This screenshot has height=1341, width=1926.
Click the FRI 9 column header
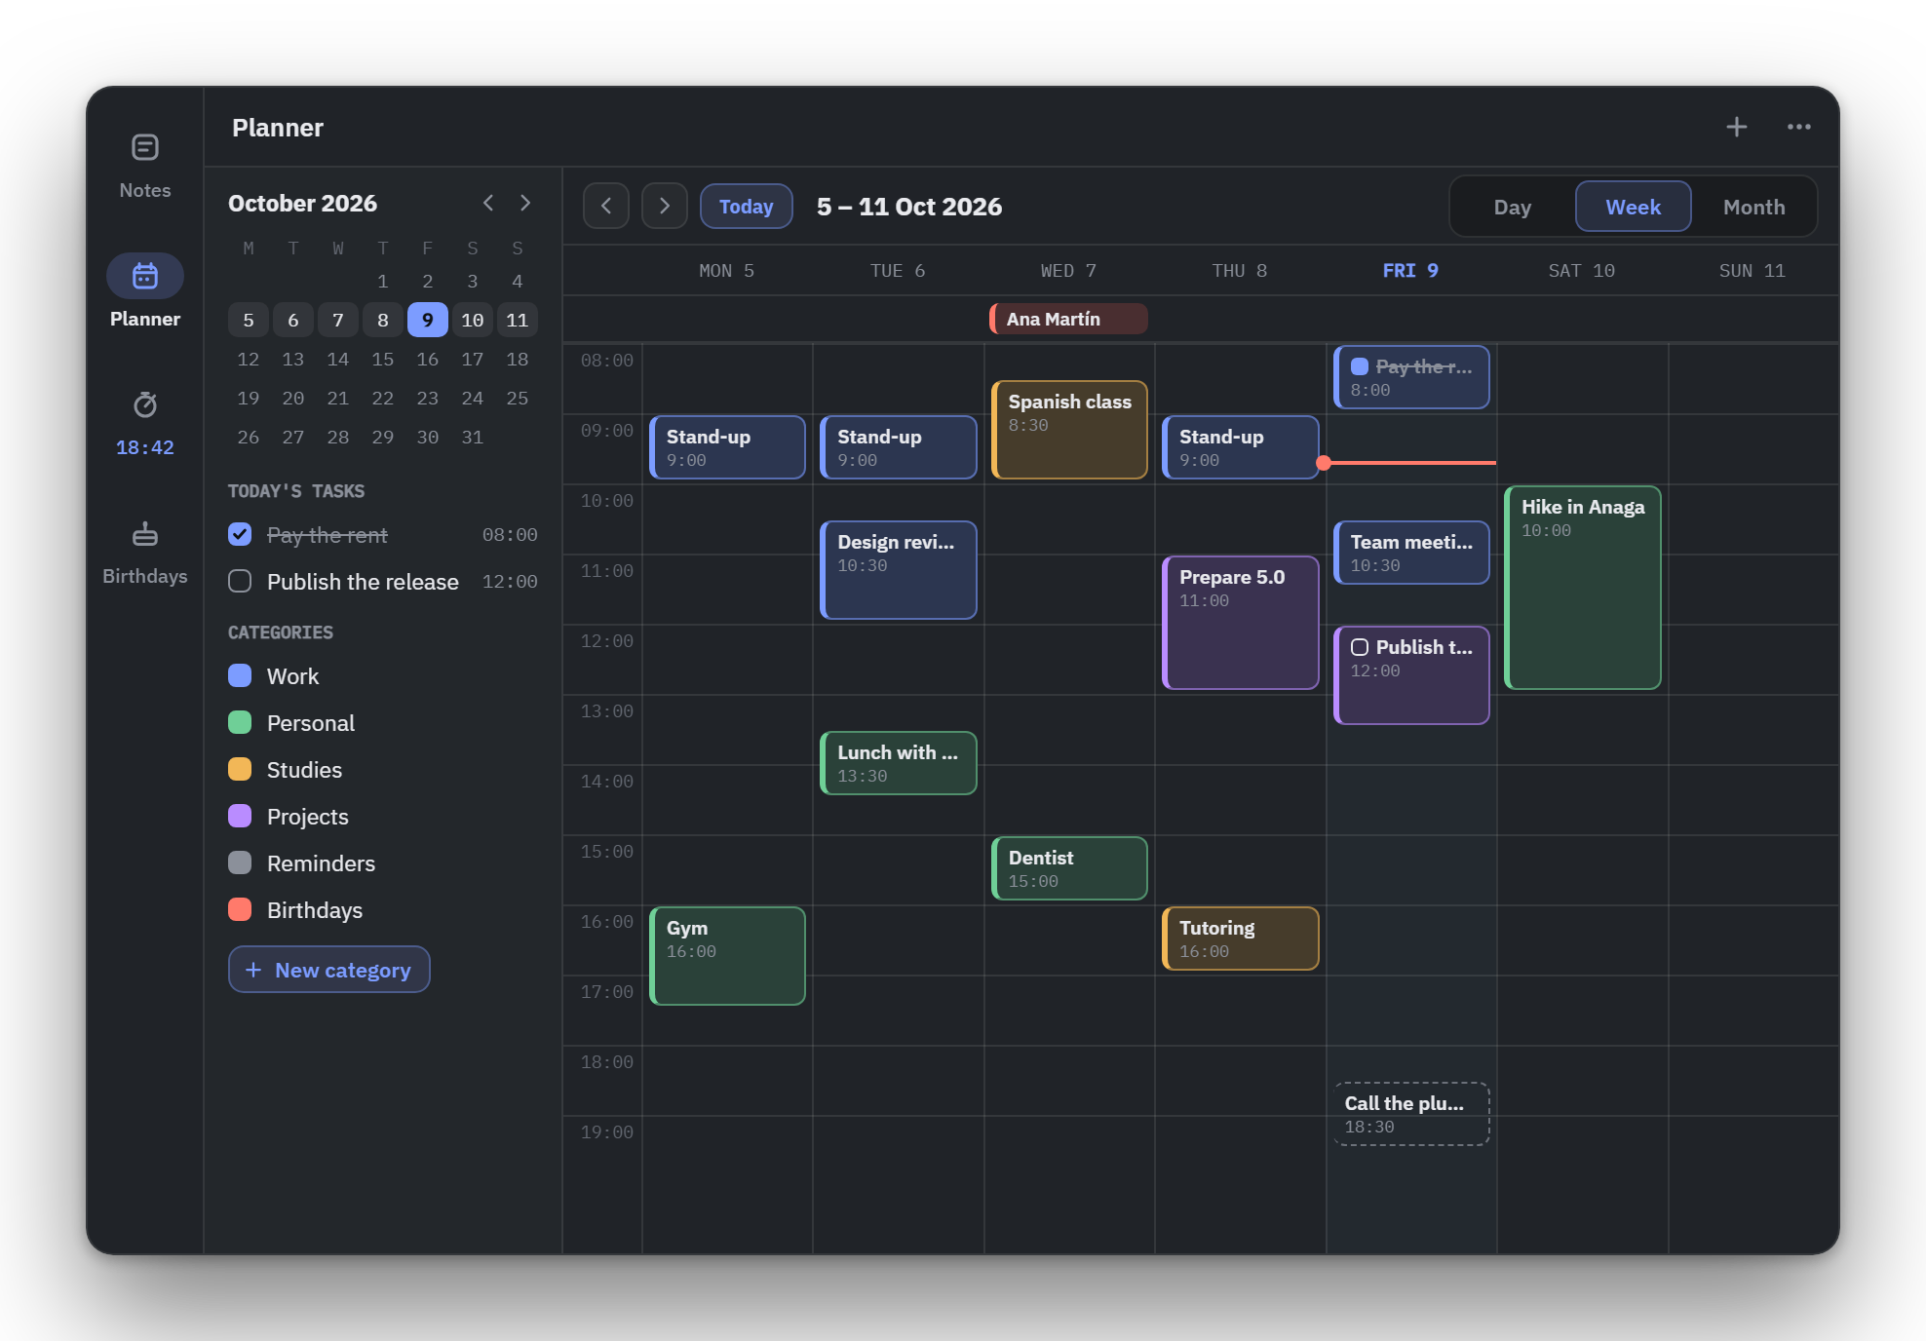click(x=1410, y=271)
